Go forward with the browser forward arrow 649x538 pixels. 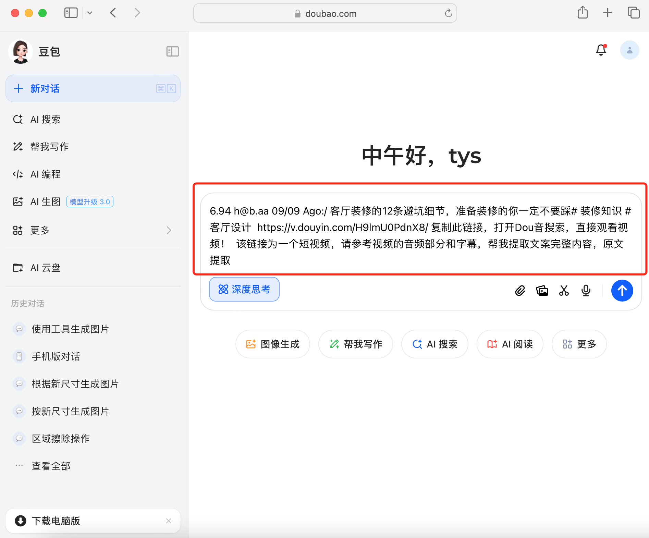tap(137, 13)
